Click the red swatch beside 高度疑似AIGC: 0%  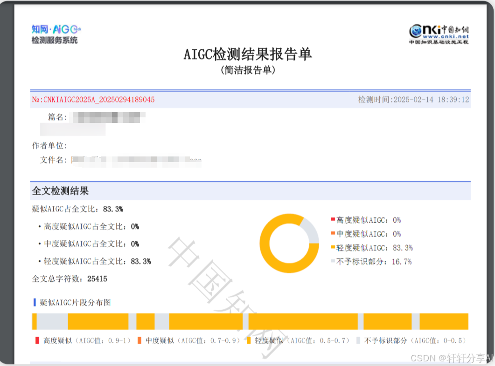(333, 219)
